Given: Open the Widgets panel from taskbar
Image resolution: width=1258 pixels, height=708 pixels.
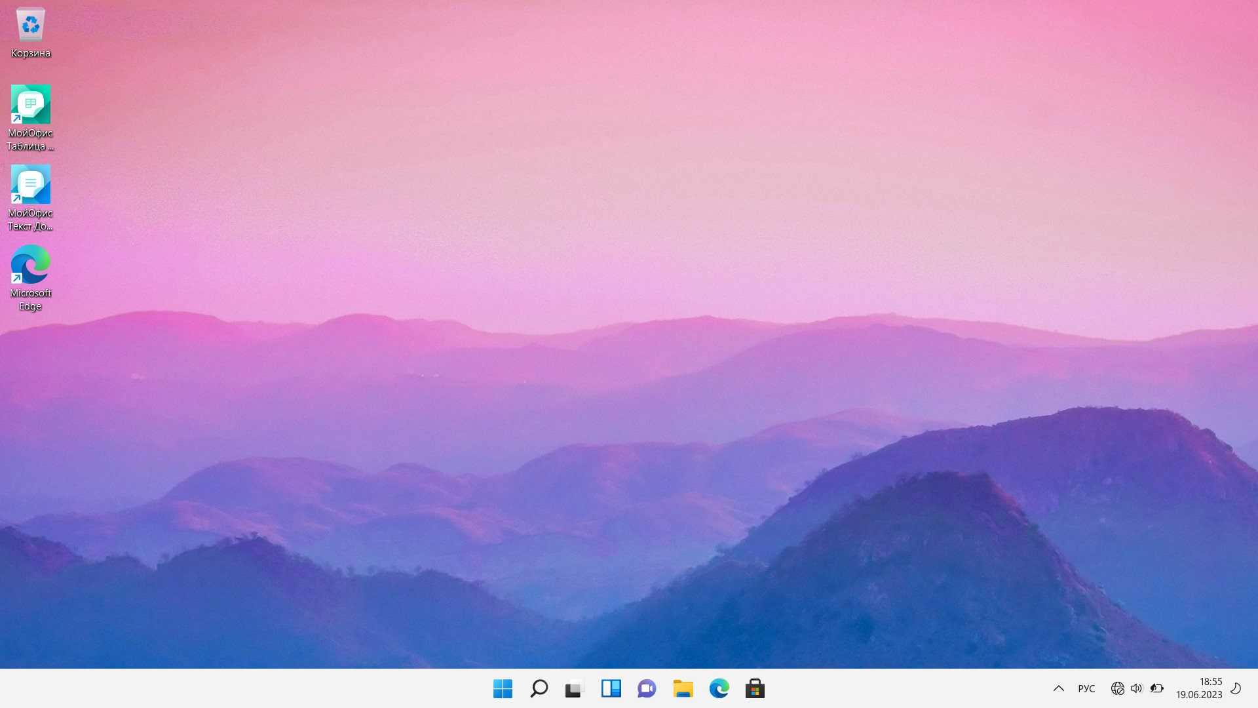Looking at the screenshot, I should [611, 688].
